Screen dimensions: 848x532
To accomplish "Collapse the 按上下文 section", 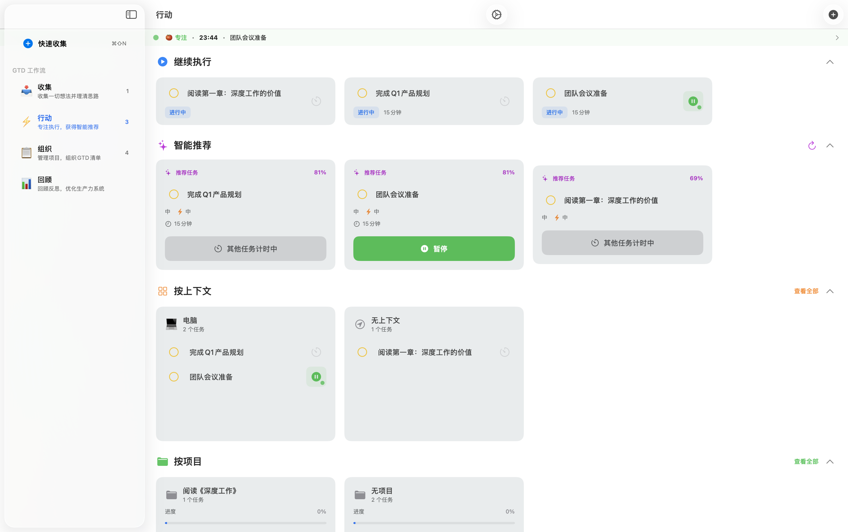I will point(830,291).
